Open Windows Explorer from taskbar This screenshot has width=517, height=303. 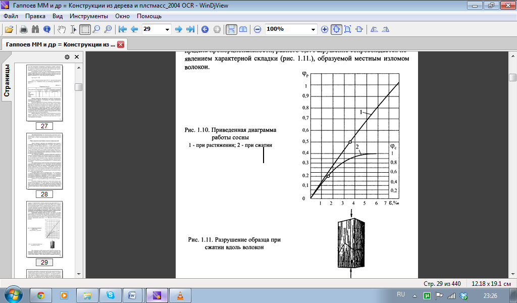click(87, 295)
